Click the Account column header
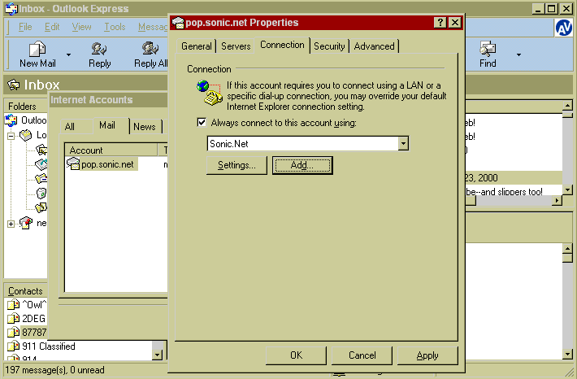 pyautogui.click(x=111, y=150)
